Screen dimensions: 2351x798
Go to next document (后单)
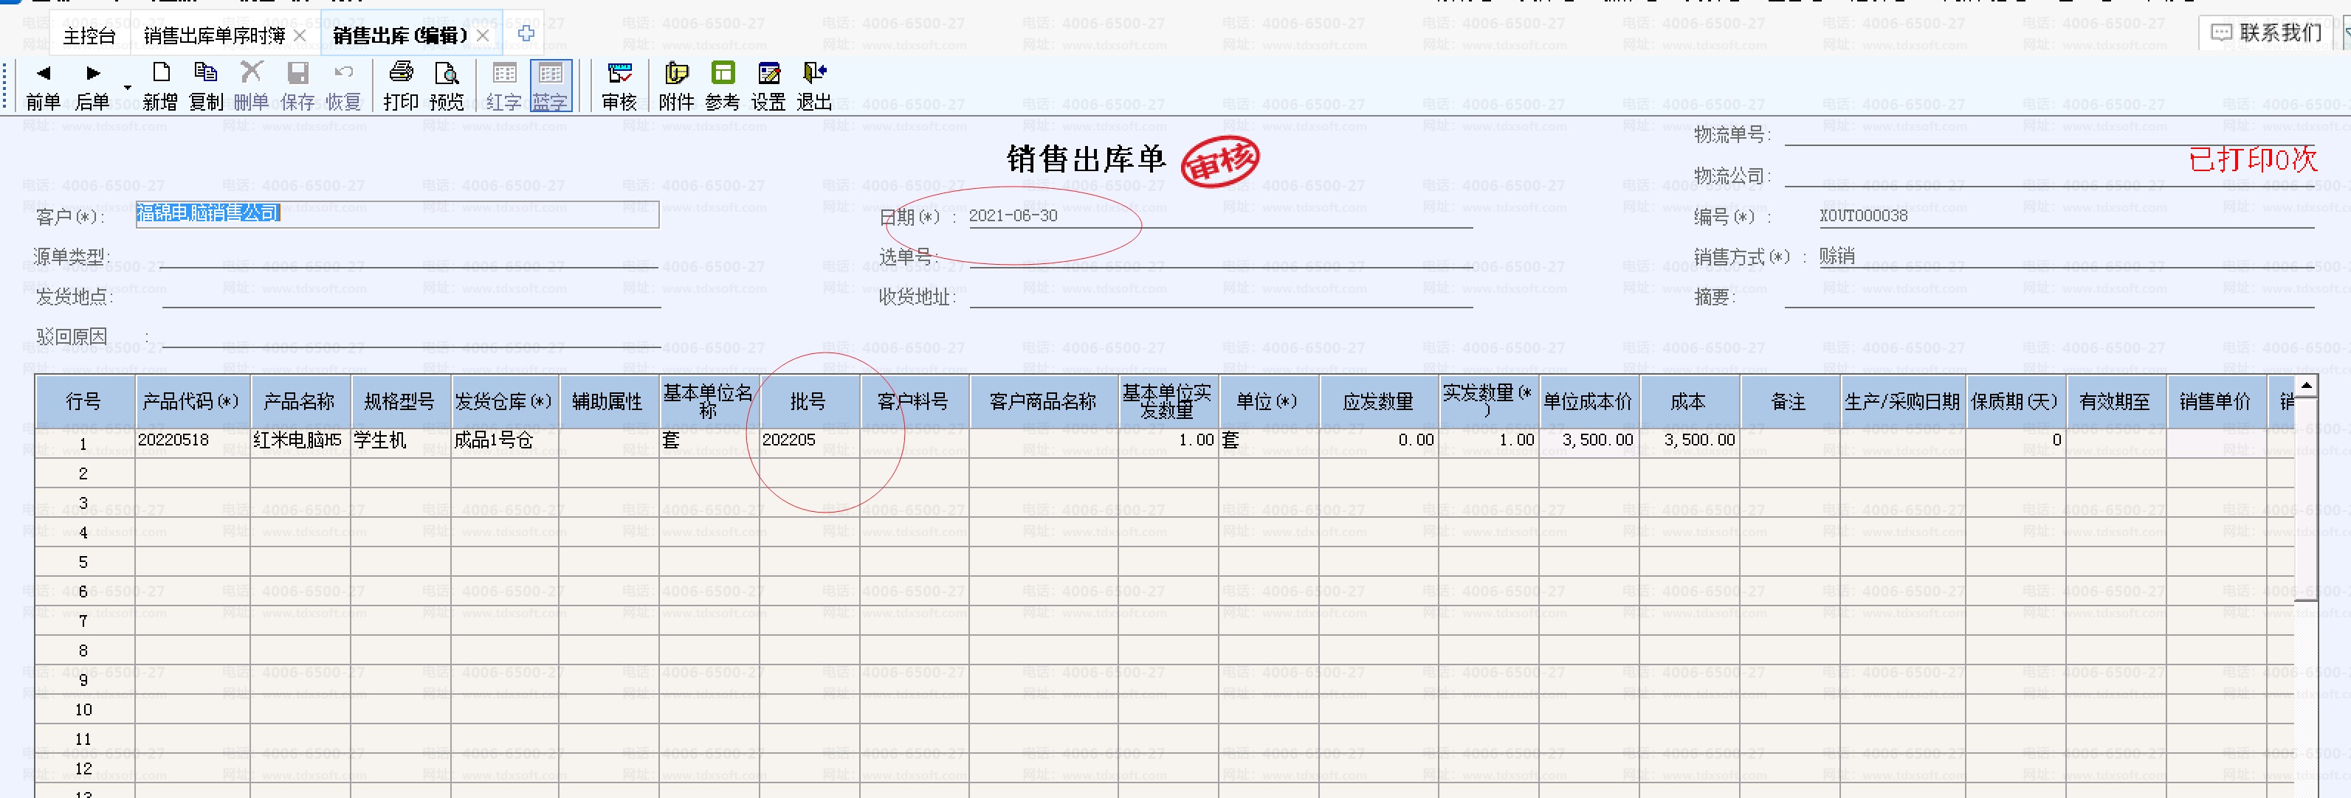92,85
